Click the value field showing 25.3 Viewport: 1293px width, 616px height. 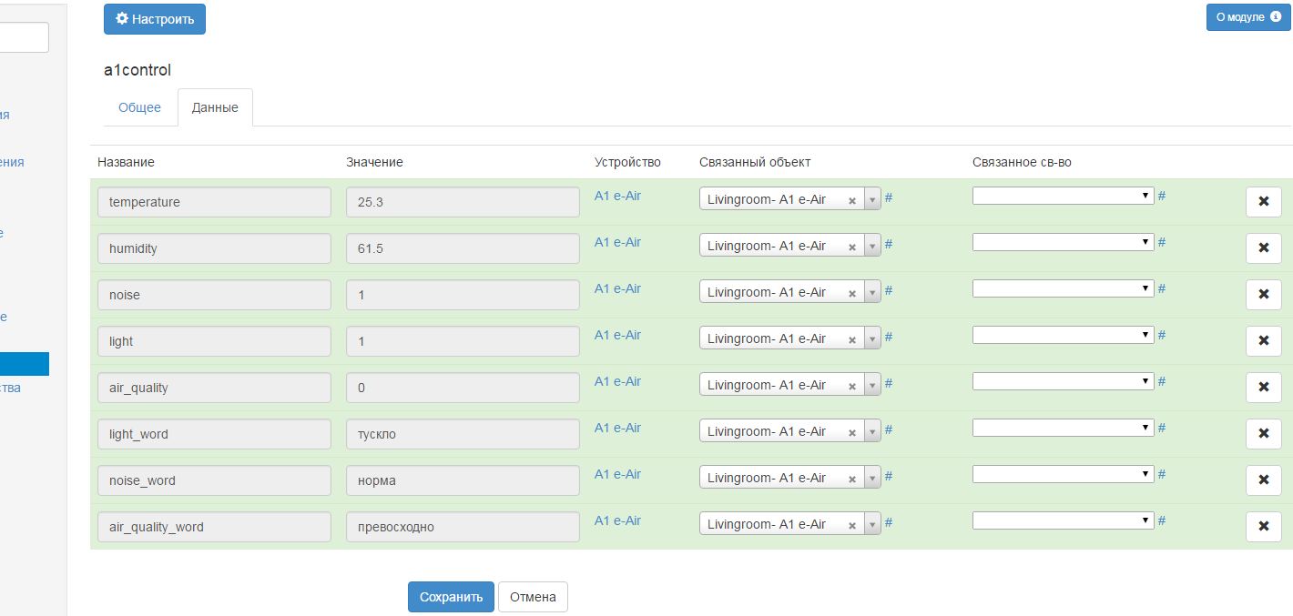pyautogui.click(x=463, y=202)
